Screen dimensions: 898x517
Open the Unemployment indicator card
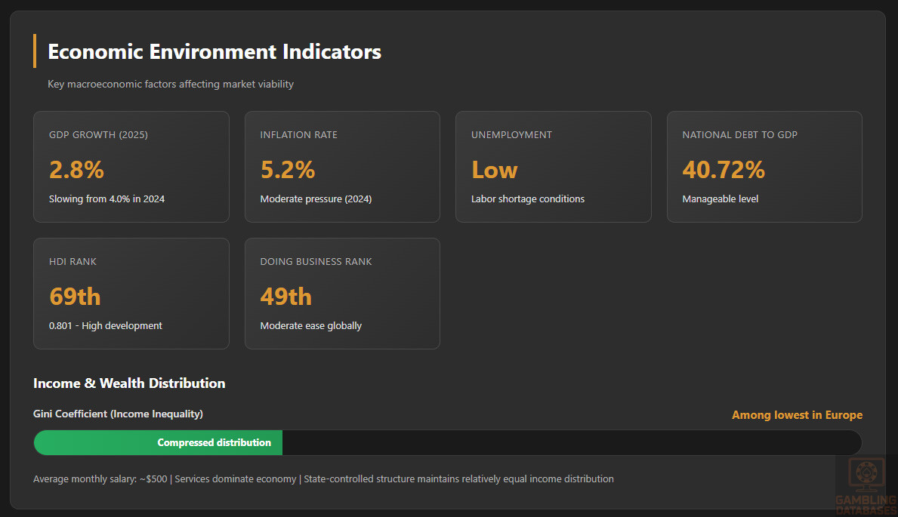[553, 167]
